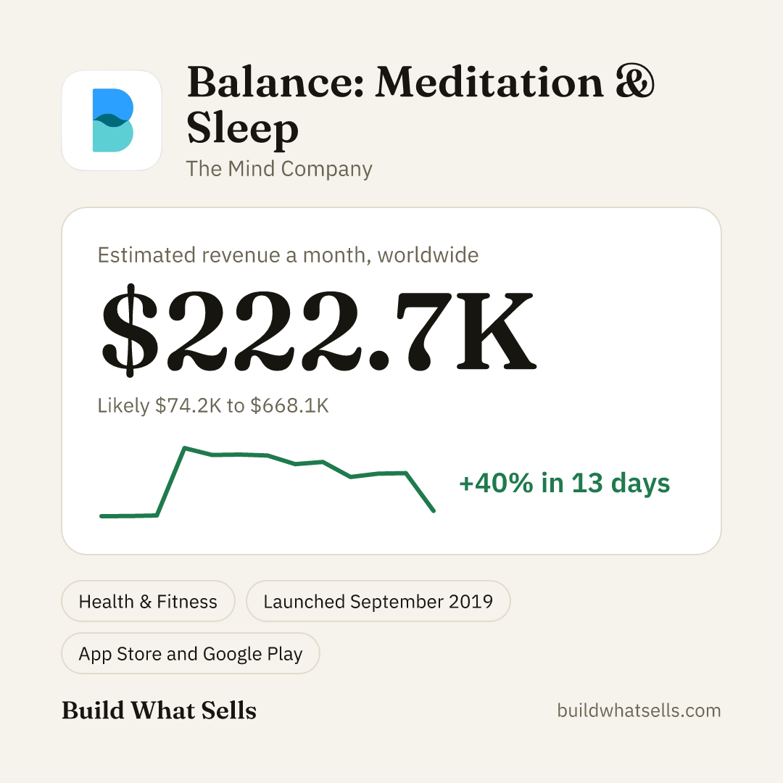Screen dimensions: 783x783
Task: Click the App Store and Google Play tag
Action: [x=190, y=653]
